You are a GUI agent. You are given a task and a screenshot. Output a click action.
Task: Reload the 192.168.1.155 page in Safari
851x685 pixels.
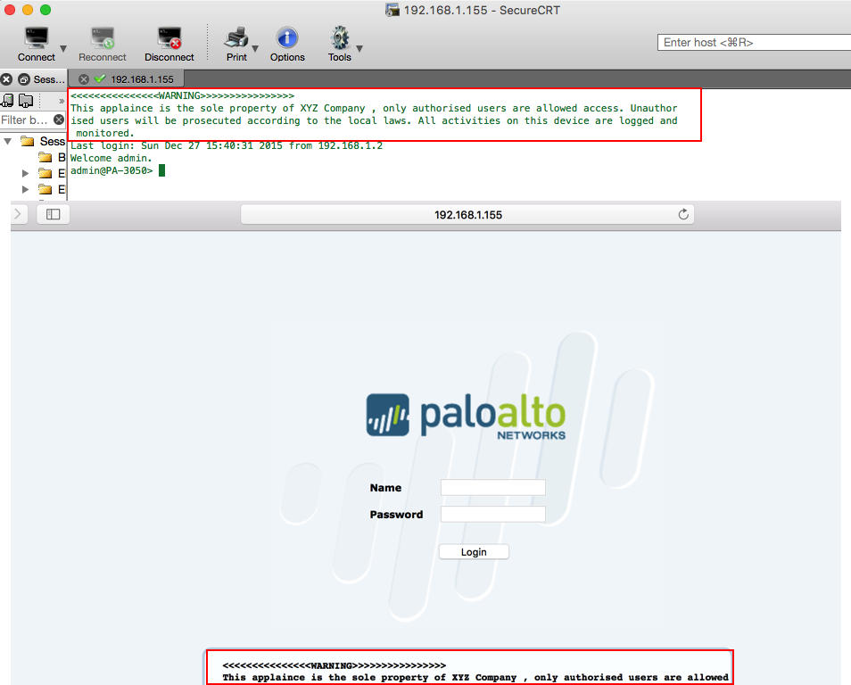point(683,214)
